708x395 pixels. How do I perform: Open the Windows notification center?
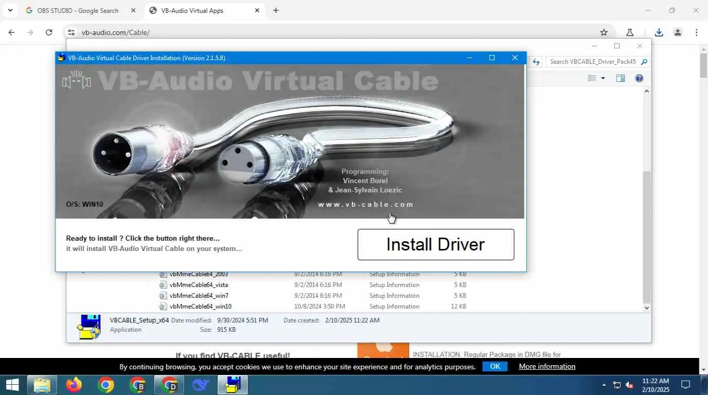coord(685,385)
